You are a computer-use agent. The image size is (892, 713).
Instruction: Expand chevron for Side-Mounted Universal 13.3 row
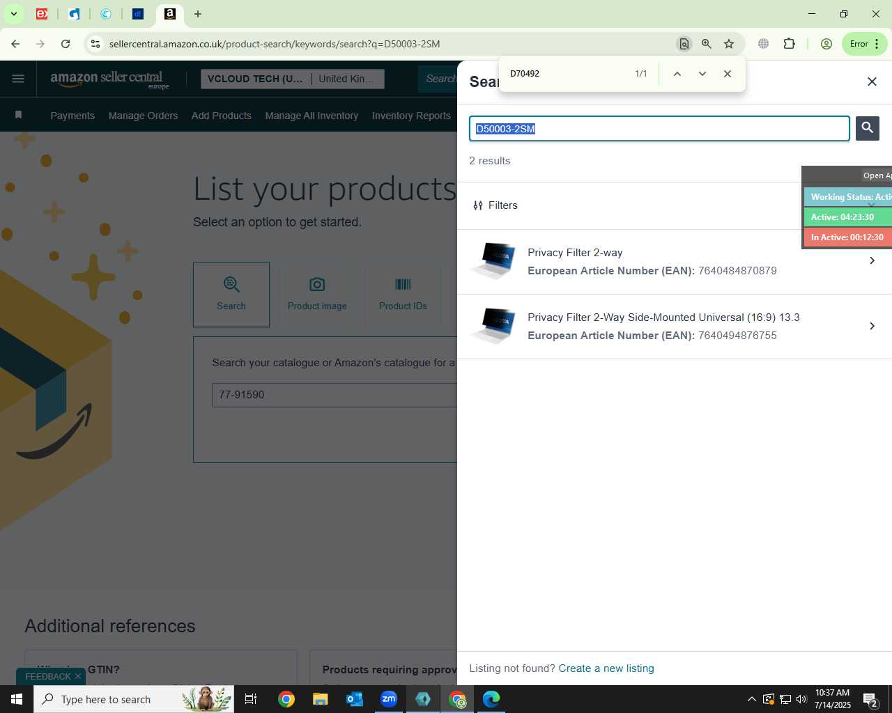tap(872, 326)
